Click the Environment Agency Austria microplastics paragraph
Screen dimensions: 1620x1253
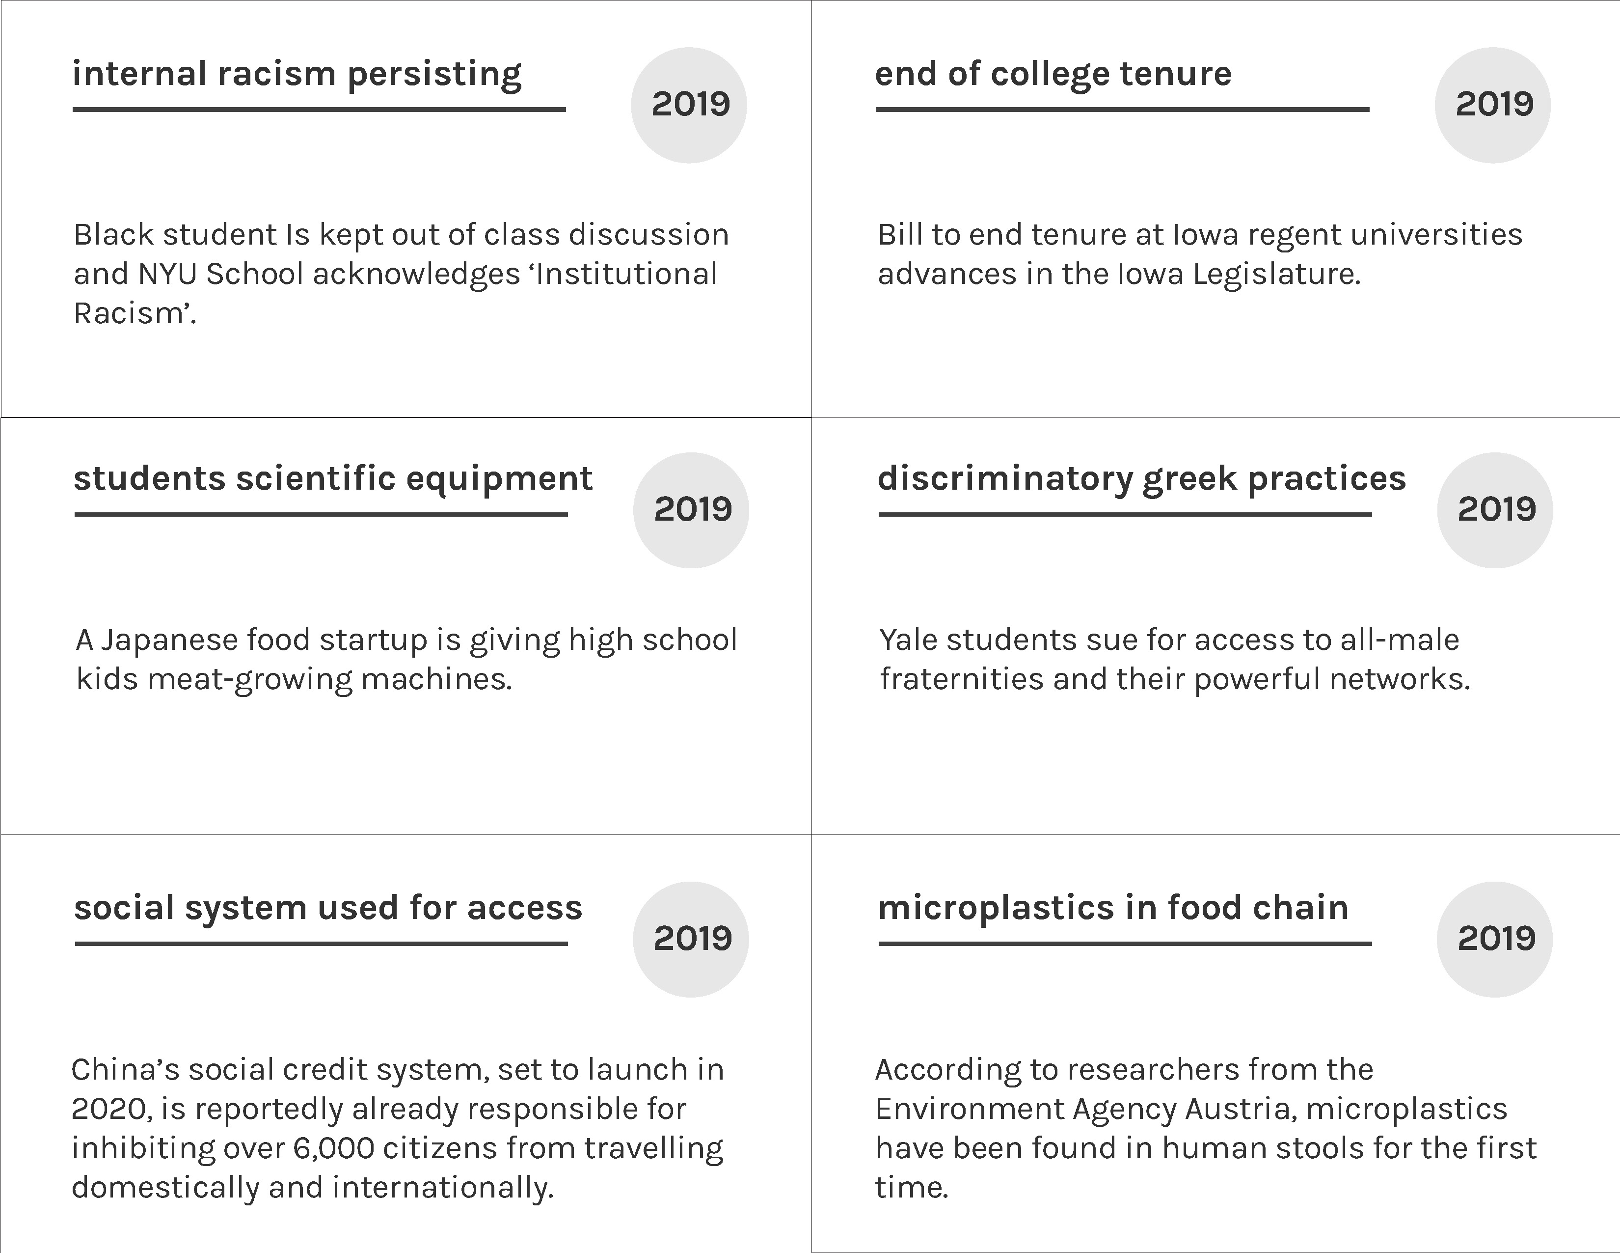coord(1205,1128)
